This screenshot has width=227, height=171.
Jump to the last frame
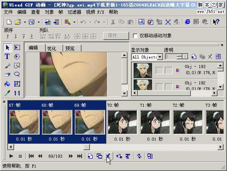click(x=80, y=156)
